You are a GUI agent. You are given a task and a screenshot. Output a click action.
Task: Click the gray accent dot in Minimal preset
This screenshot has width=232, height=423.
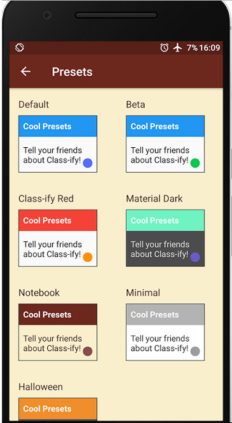tap(195, 351)
